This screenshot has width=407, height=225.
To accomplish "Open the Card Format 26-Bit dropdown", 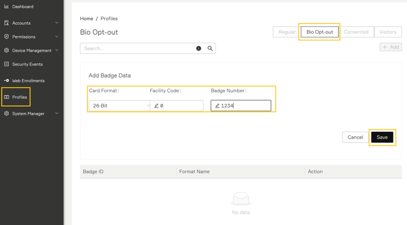I will tap(119, 106).
